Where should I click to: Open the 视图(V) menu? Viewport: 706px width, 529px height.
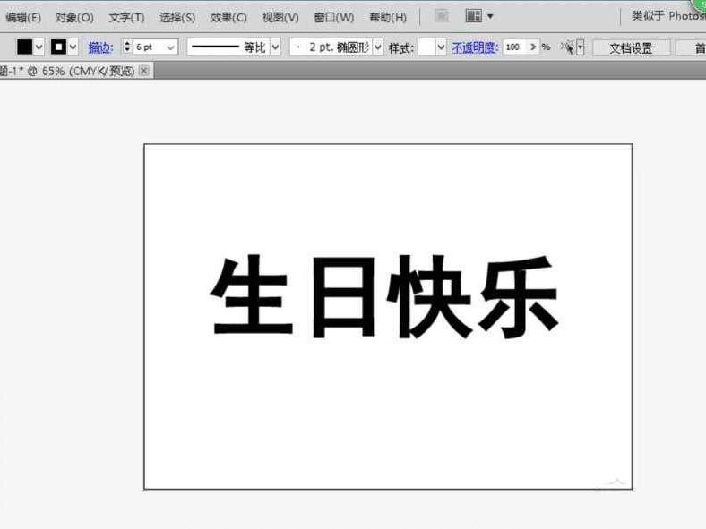point(280,18)
